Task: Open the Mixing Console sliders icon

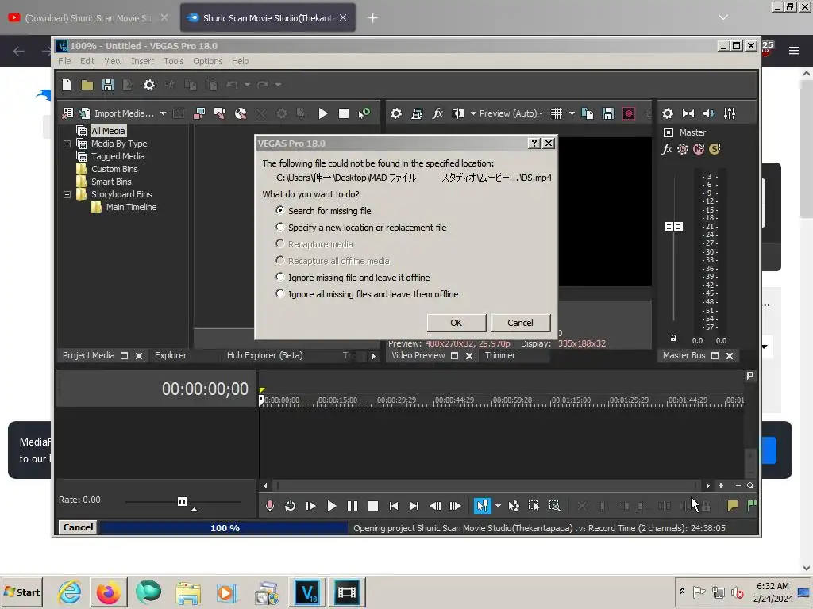Action: (730, 113)
